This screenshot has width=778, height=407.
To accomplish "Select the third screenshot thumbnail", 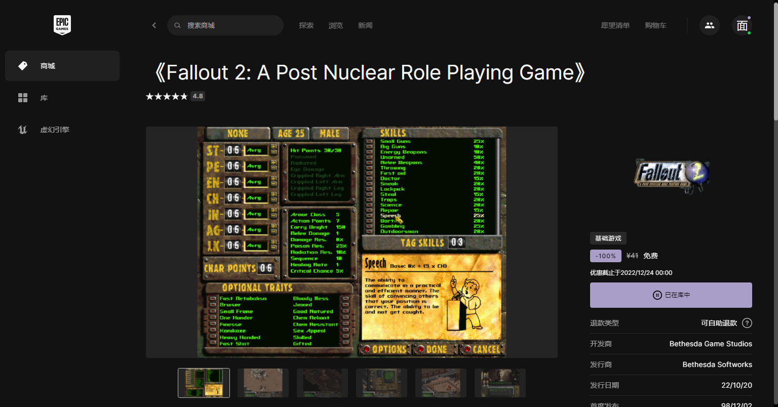I will pyautogui.click(x=322, y=383).
